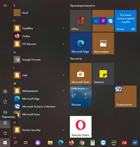Viewport: 140px width, 147px height.
Task: Open Microsoft Store in the app list
Action: pyautogui.click(x=39, y=114)
